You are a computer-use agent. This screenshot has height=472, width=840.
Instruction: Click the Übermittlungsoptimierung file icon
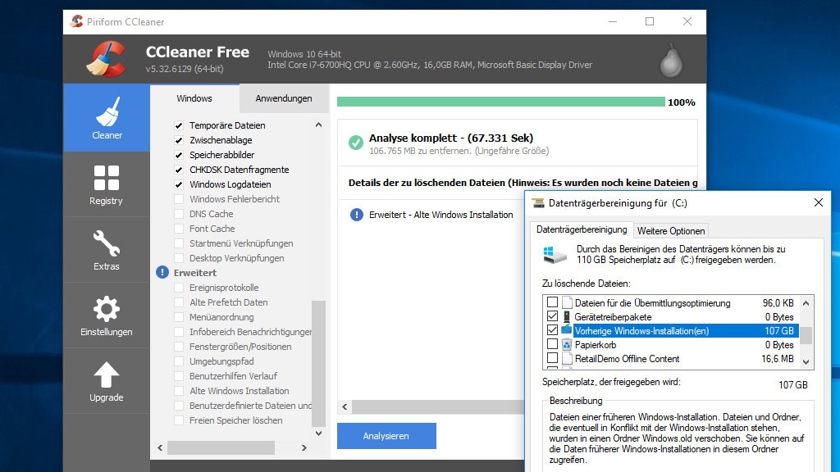tap(567, 302)
